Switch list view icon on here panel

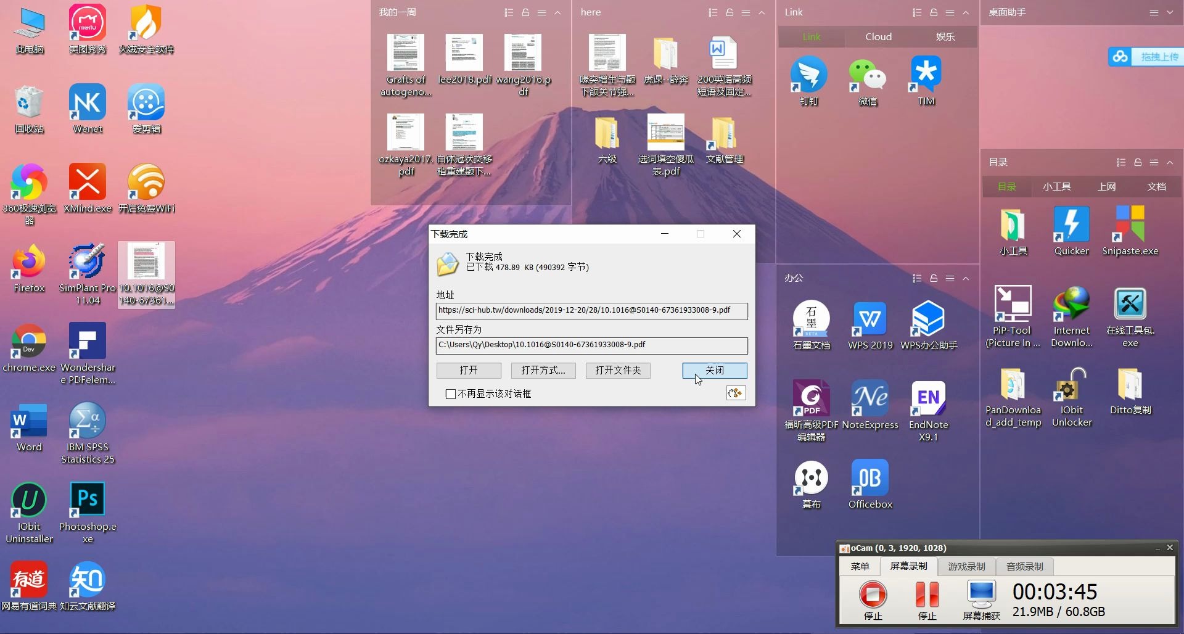(713, 12)
